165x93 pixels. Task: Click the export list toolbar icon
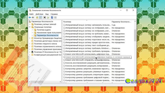tap(48, 17)
